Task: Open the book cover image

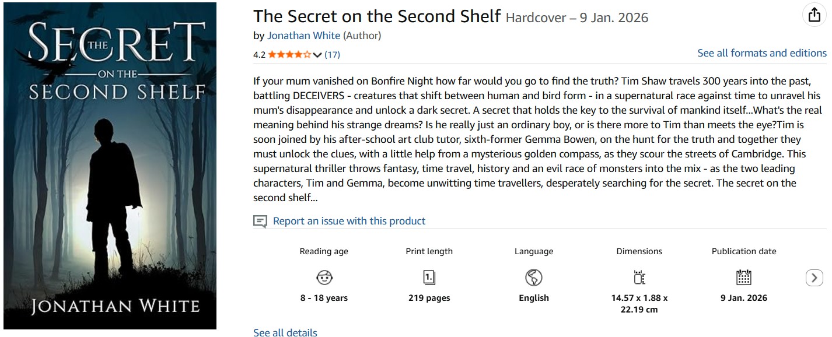Action: click(110, 166)
